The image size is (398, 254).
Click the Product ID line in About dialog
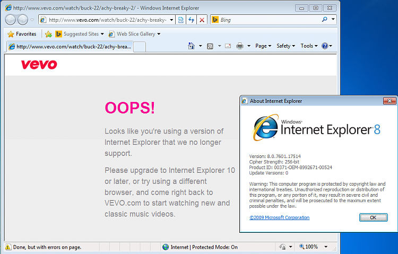click(291, 168)
